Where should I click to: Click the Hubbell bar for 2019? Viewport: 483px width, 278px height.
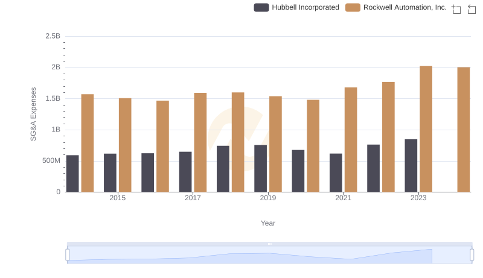pos(261,168)
